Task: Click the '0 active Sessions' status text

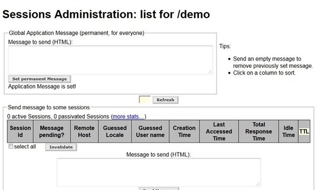Action: click(x=29, y=117)
